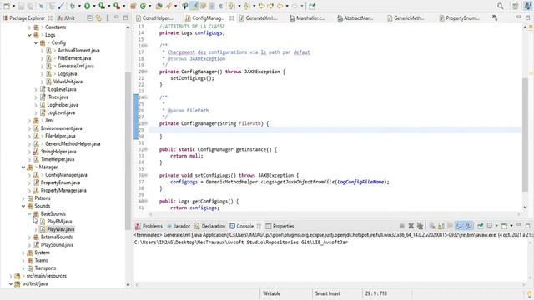
Task: Click Collapse All in Package Explorer
Action: (89, 17)
